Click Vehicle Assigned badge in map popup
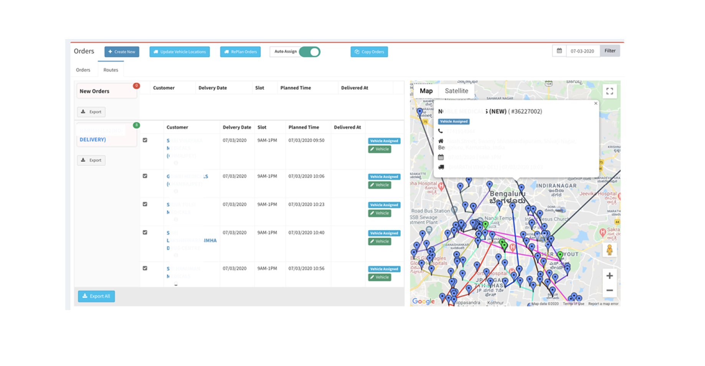The height and width of the screenshot is (366, 705). click(454, 121)
